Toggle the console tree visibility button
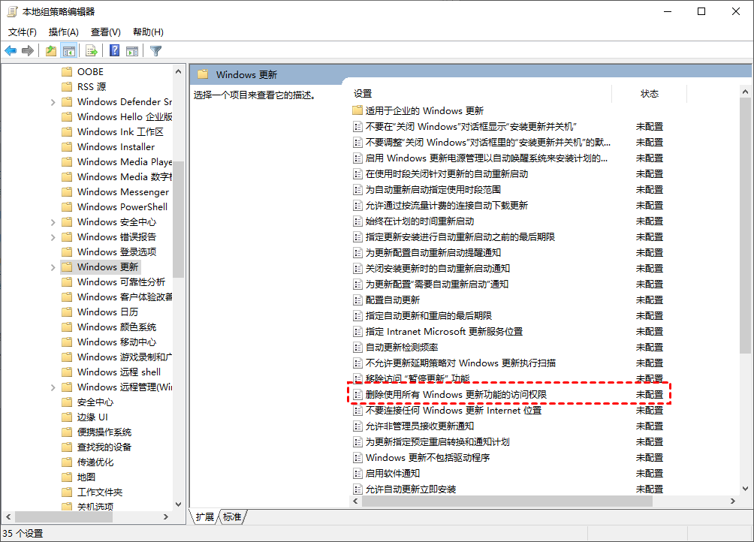 (x=69, y=50)
